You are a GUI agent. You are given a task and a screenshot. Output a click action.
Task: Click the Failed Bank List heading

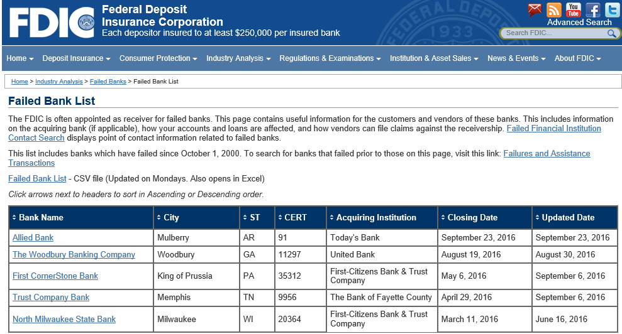pos(52,101)
